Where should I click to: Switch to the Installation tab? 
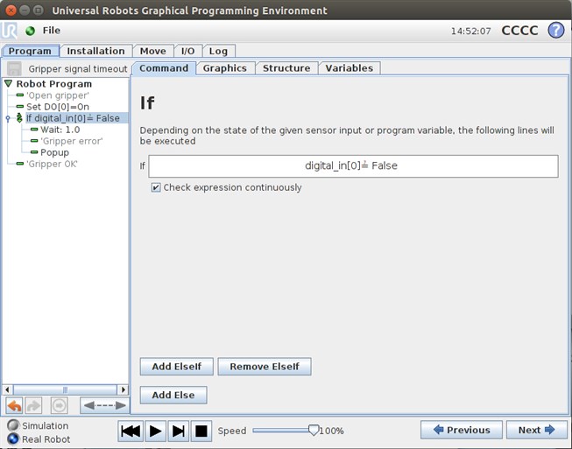click(x=95, y=51)
